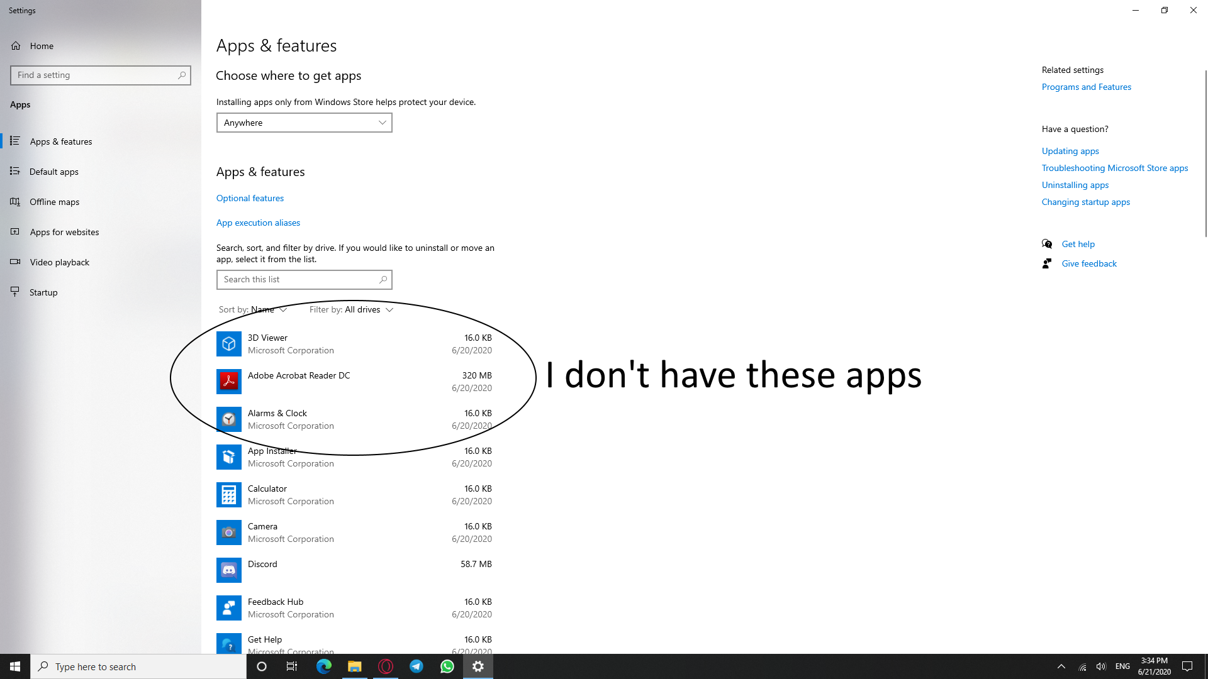The height and width of the screenshot is (679, 1208).
Task: Open Programs and Features link
Action: pyautogui.click(x=1086, y=87)
